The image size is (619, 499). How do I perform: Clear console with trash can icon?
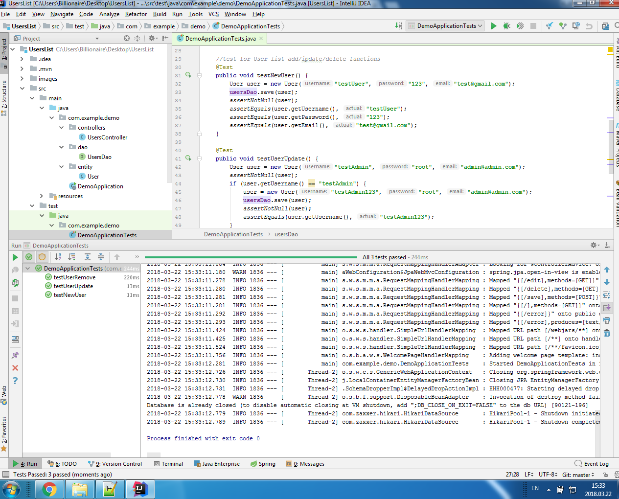(607, 333)
